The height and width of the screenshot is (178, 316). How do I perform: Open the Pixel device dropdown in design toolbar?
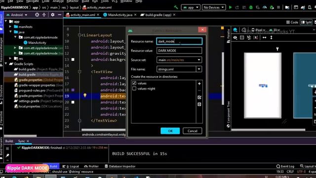(x=259, y=30)
